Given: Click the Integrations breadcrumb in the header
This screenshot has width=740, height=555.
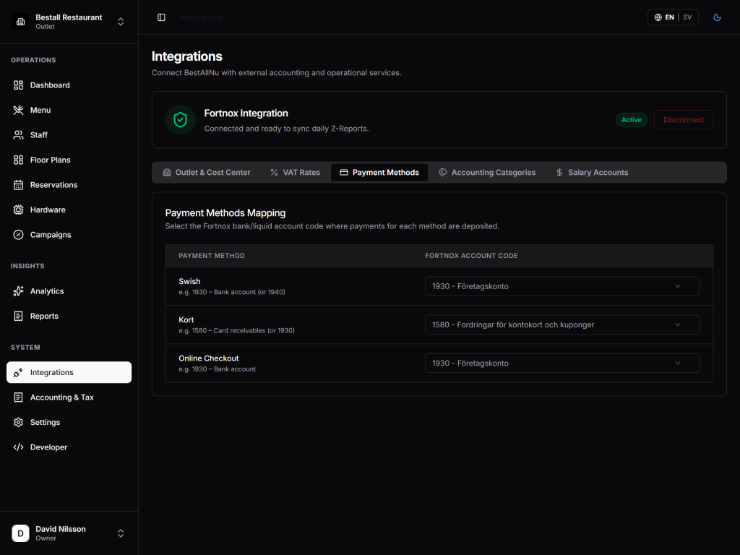Looking at the screenshot, I should coord(201,17).
